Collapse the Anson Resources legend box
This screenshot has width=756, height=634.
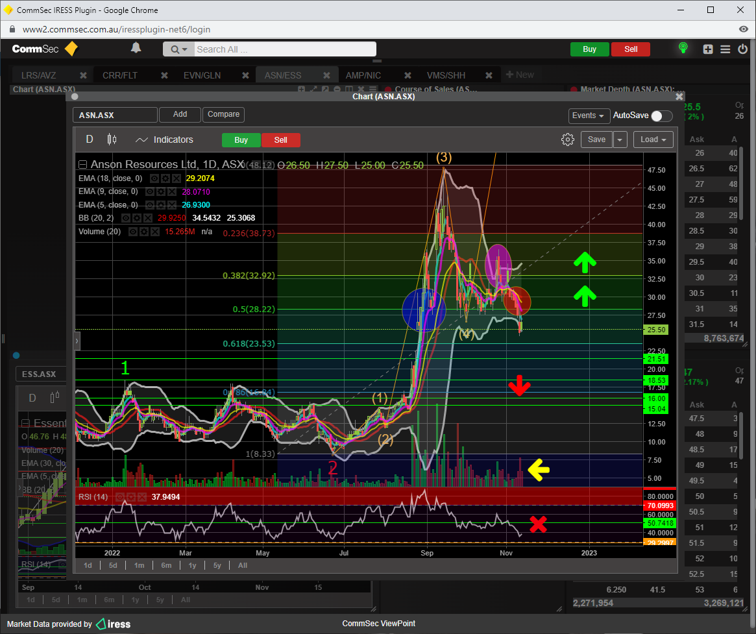82,165
